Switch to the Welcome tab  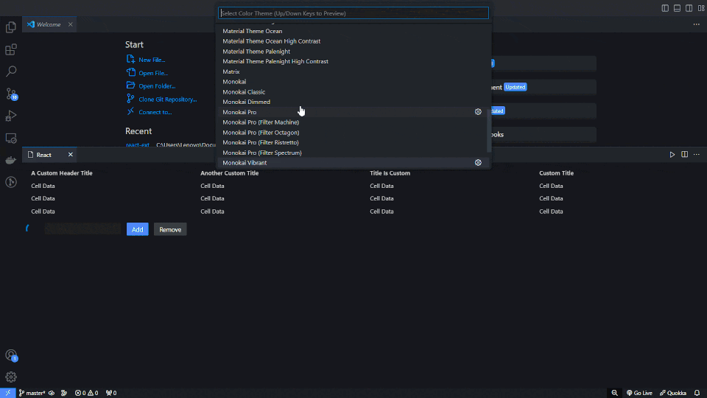point(49,24)
